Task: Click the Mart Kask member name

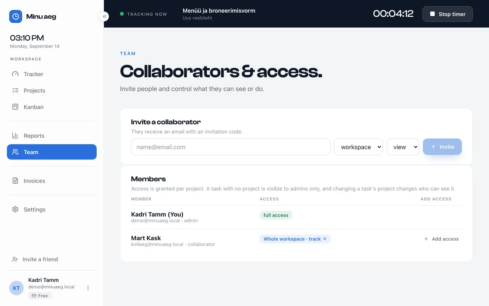Action: [146, 238]
